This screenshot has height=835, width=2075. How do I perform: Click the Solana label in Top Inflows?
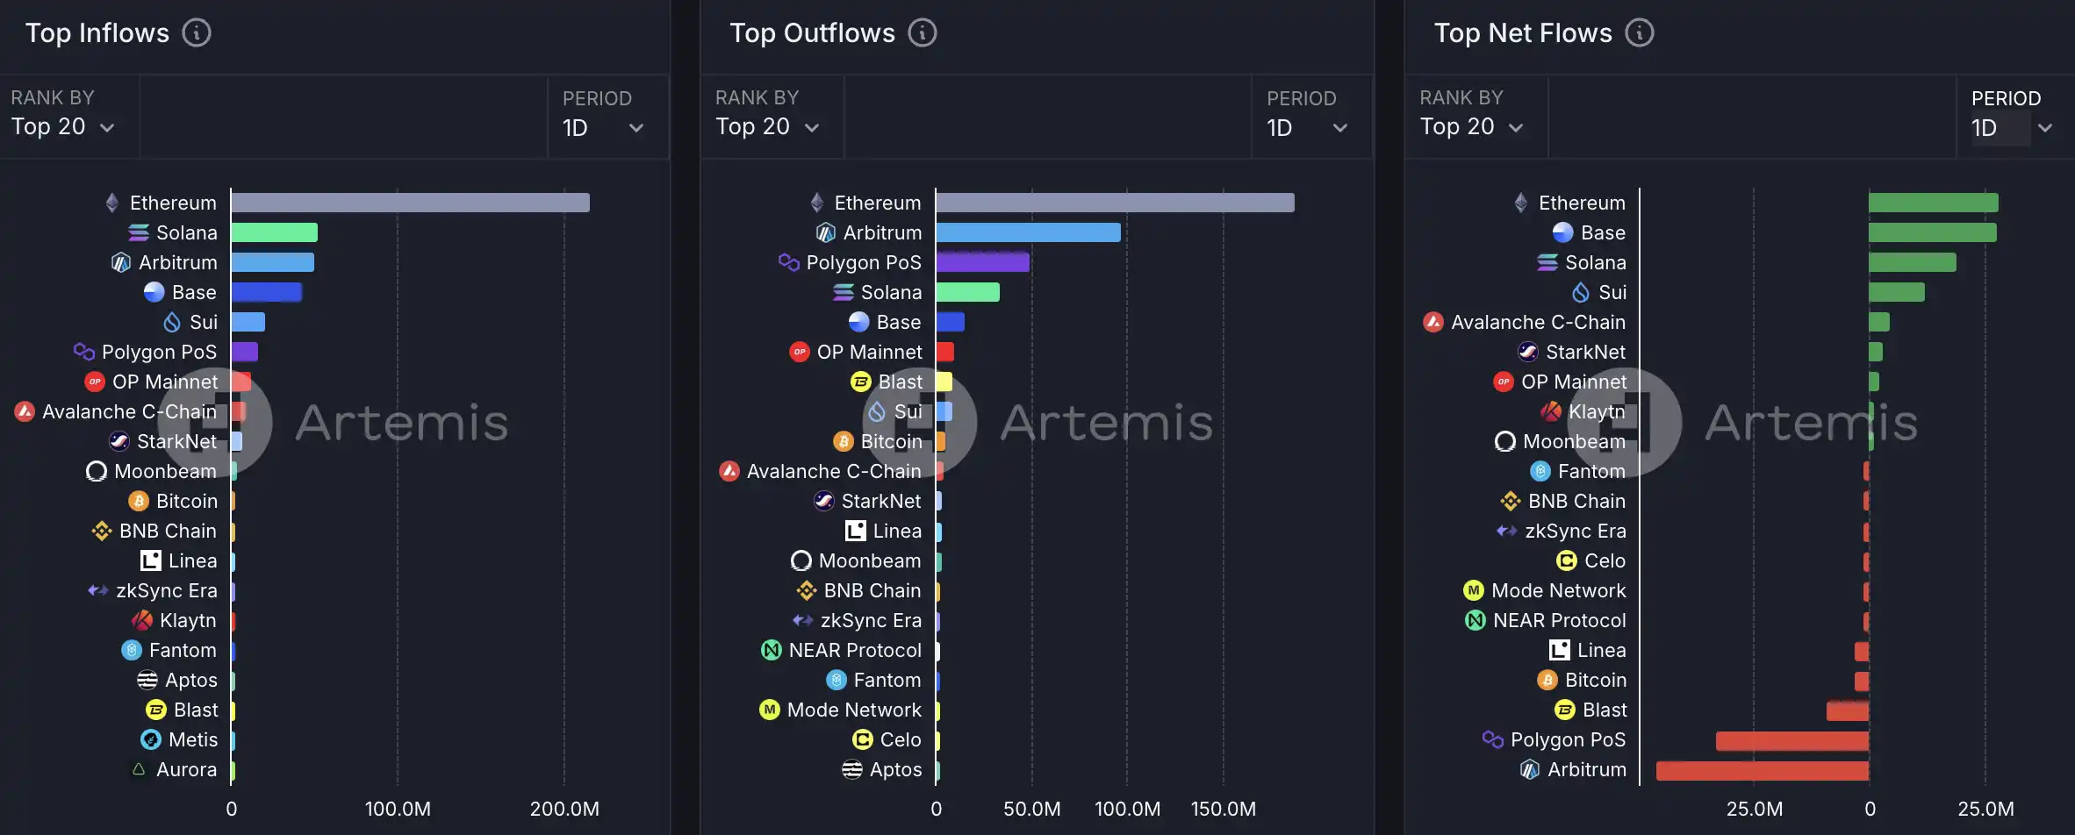coord(186,232)
